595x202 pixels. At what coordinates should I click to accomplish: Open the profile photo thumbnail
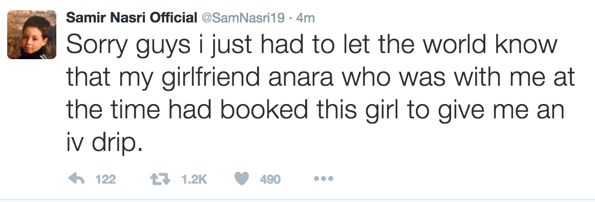(32, 35)
